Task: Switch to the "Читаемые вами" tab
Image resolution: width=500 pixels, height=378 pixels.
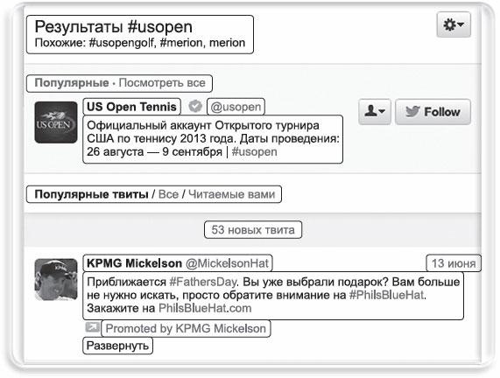Action: (231, 194)
